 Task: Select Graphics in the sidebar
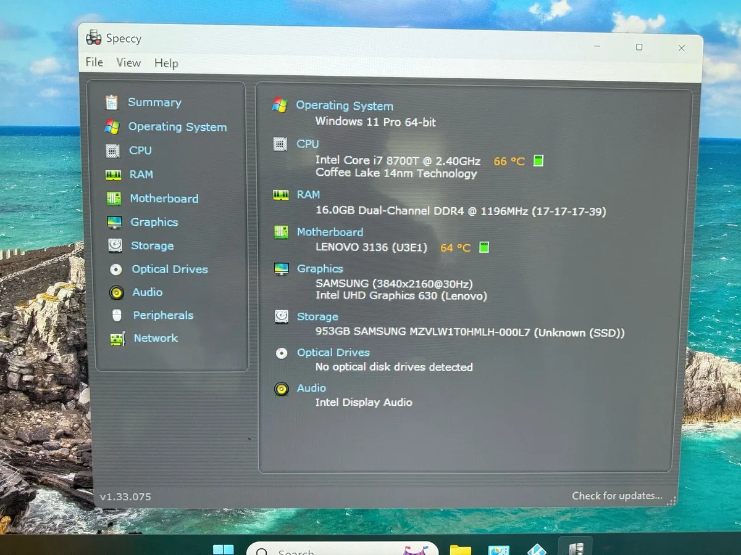point(154,222)
